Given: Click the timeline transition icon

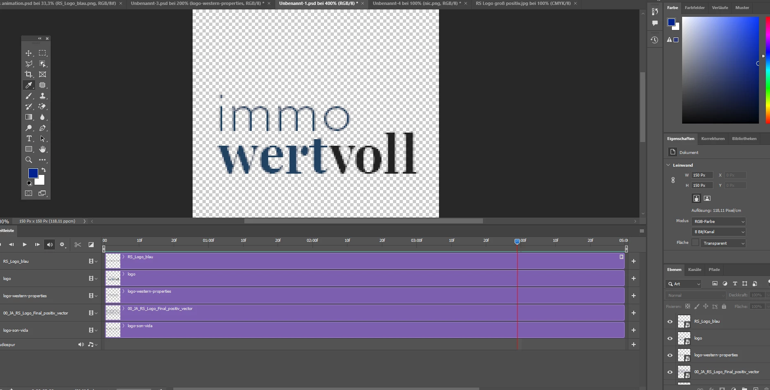Looking at the screenshot, I should click(91, 245).
